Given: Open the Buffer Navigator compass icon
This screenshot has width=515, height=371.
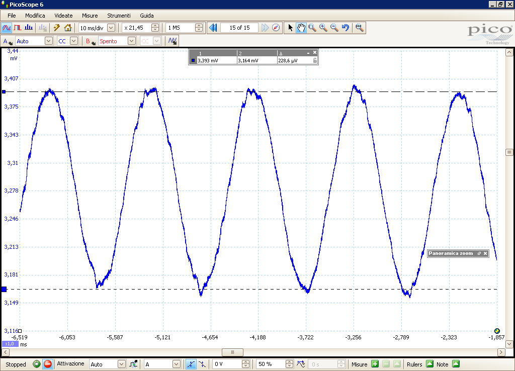Looking at the screenshot, I should point(276,28).
